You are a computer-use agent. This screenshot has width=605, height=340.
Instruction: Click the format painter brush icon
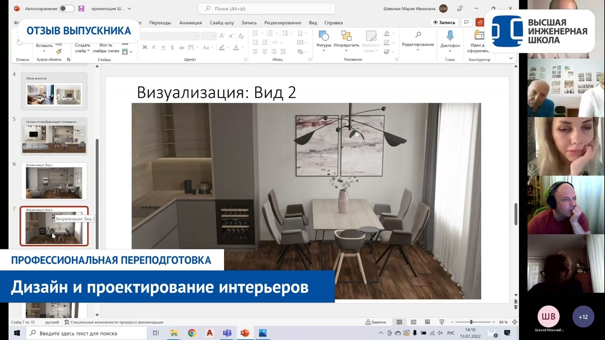point(59,51)
